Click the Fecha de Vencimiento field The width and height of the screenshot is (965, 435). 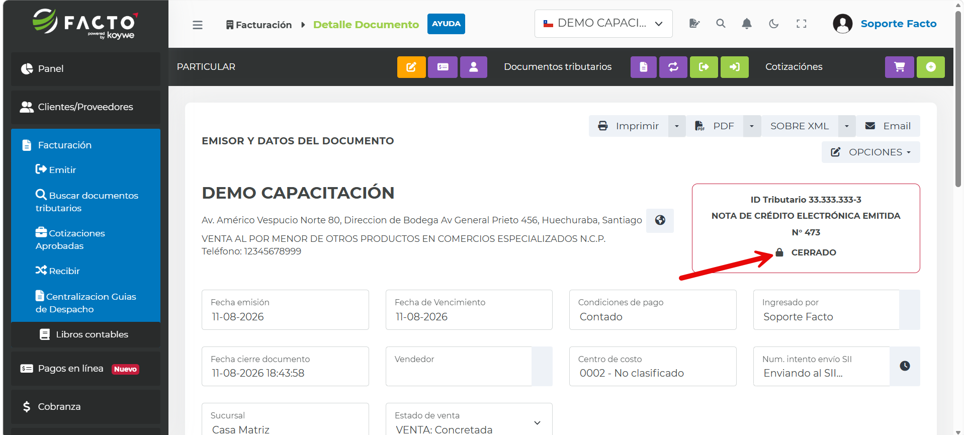(x=469, y=310)
